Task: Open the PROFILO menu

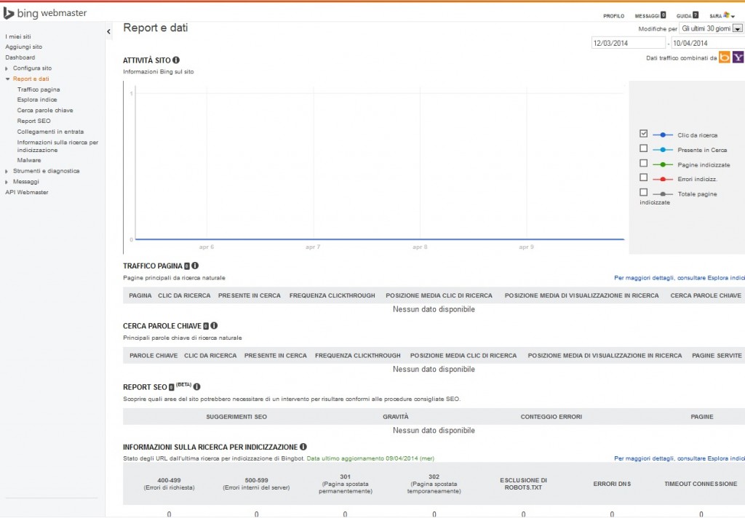Action: coord(613,15)
